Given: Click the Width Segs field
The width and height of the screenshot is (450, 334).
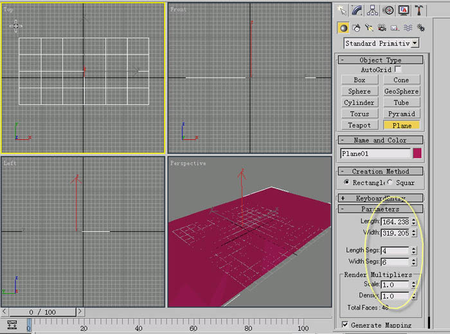Looking at the screenshot, I should pyautogui.click(x=395, y=262).
